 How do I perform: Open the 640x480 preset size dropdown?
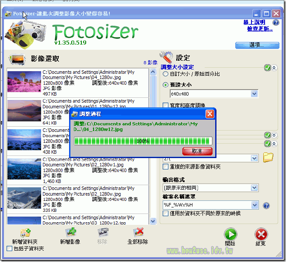tap(254, 94)
